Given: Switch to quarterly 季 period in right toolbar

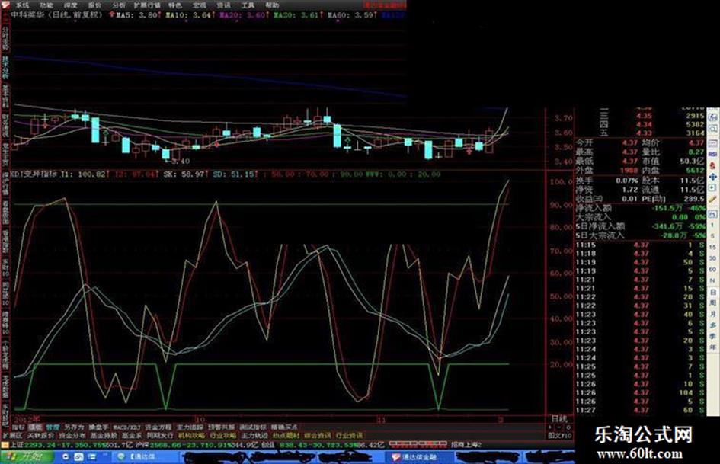Looking at the screenshot, I should pos(712,336).
